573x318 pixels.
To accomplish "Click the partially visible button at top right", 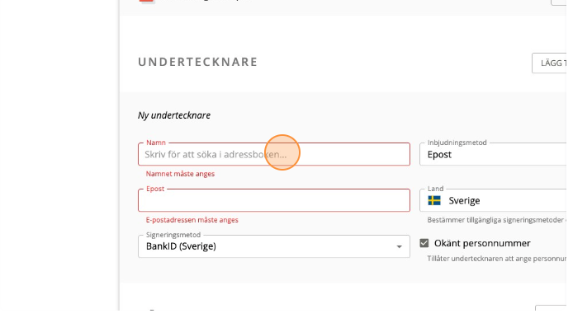I will (558, 2).
